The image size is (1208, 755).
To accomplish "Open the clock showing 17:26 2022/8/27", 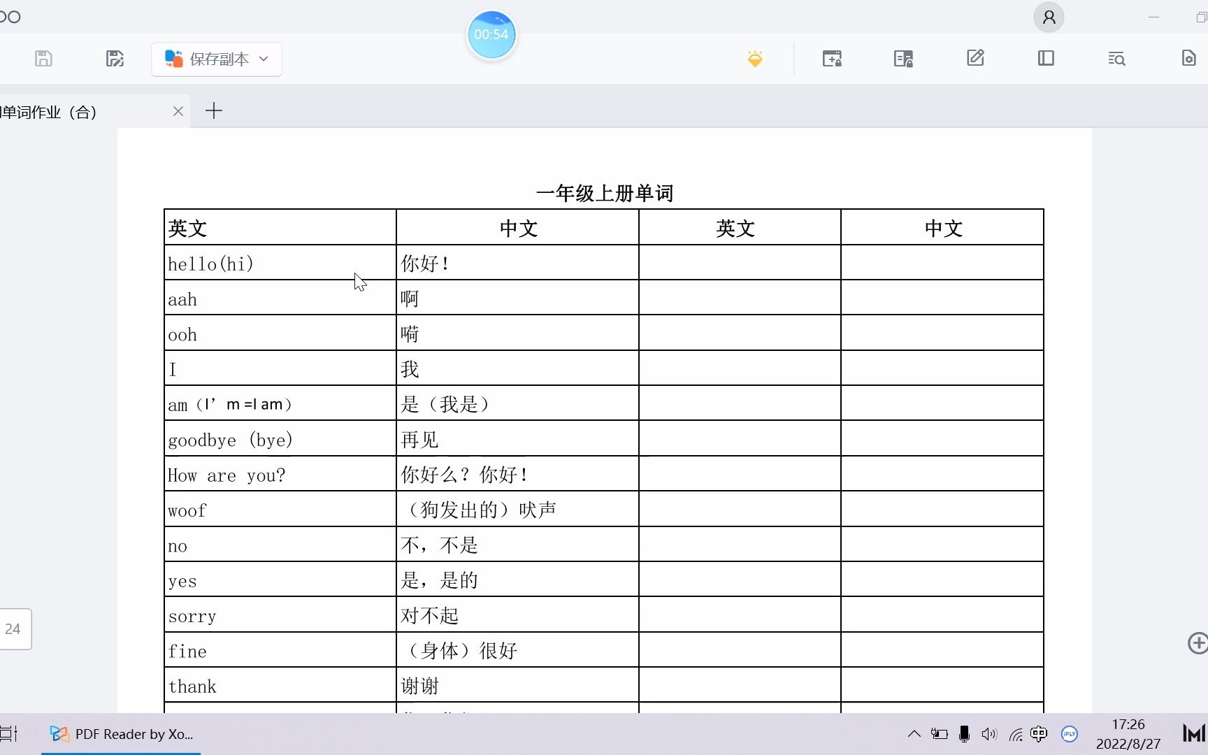I will coord(1128,734).
